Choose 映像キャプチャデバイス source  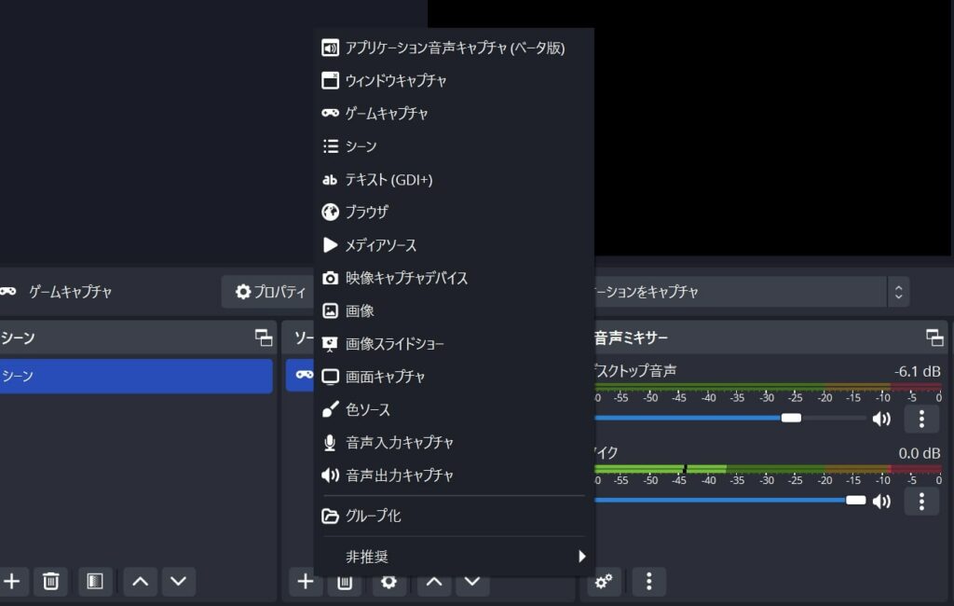point(454,278)
